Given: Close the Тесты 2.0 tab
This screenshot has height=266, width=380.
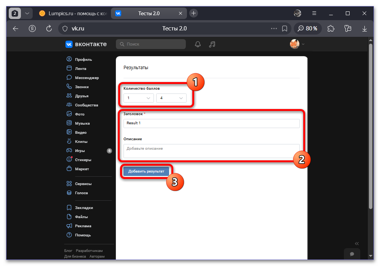Looking at the screenshot, I should (x=180, y=13).
